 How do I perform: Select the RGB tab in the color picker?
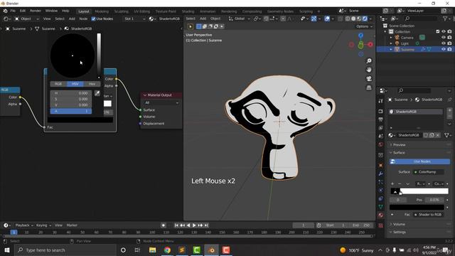coord(58,84)
